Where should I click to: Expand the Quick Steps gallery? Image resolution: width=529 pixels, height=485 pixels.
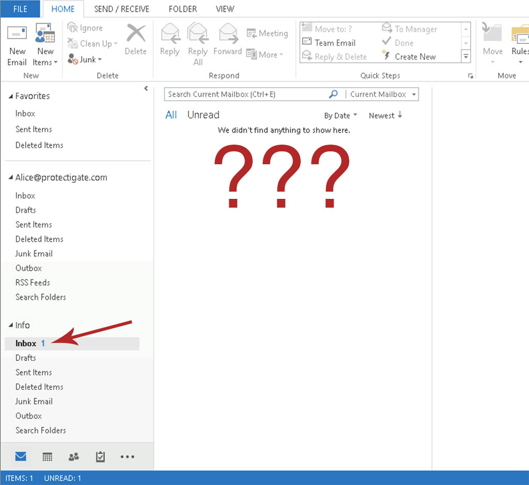point(466,56)
